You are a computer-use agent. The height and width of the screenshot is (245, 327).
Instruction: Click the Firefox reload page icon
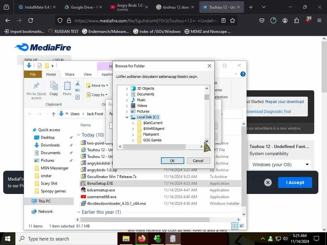click(x=31, y=20)
